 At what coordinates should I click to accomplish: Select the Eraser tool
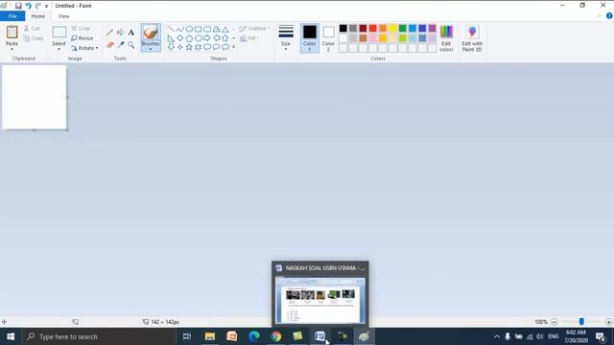[109, 45]
